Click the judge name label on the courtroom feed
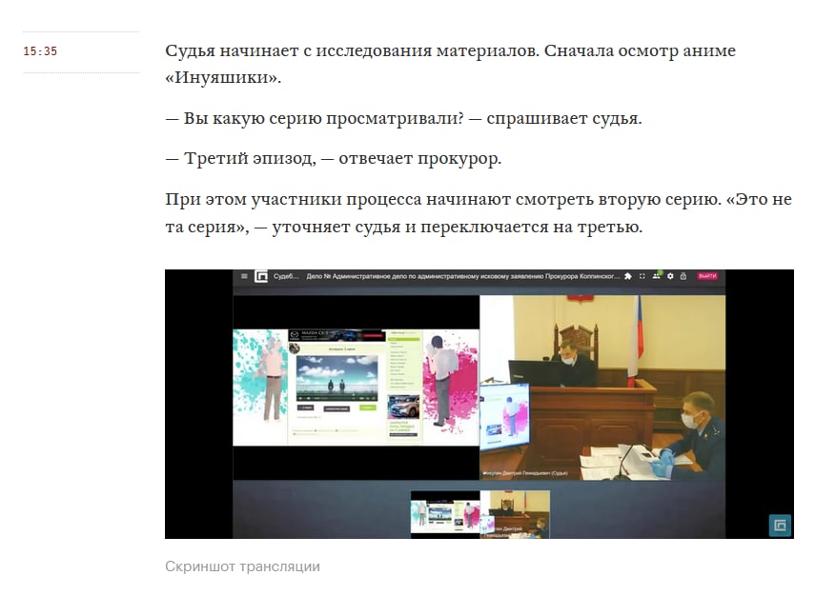Viewport: 836px width, 596px height. 525,473
